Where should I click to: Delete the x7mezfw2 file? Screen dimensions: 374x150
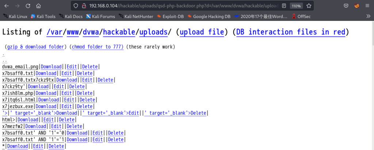click(x=75, y=126)
